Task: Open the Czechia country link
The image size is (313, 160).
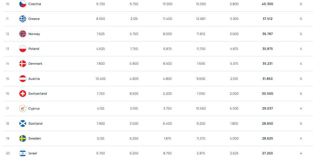Action: click(x=35, y=4)
